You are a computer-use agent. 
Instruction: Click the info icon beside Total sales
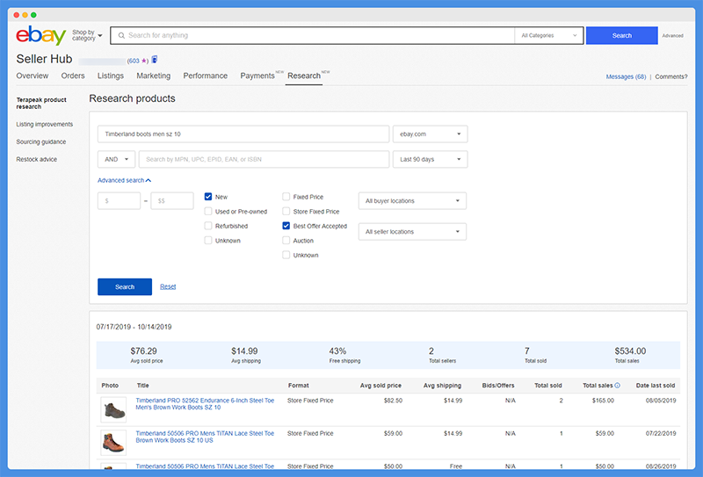tap(618, 385)
